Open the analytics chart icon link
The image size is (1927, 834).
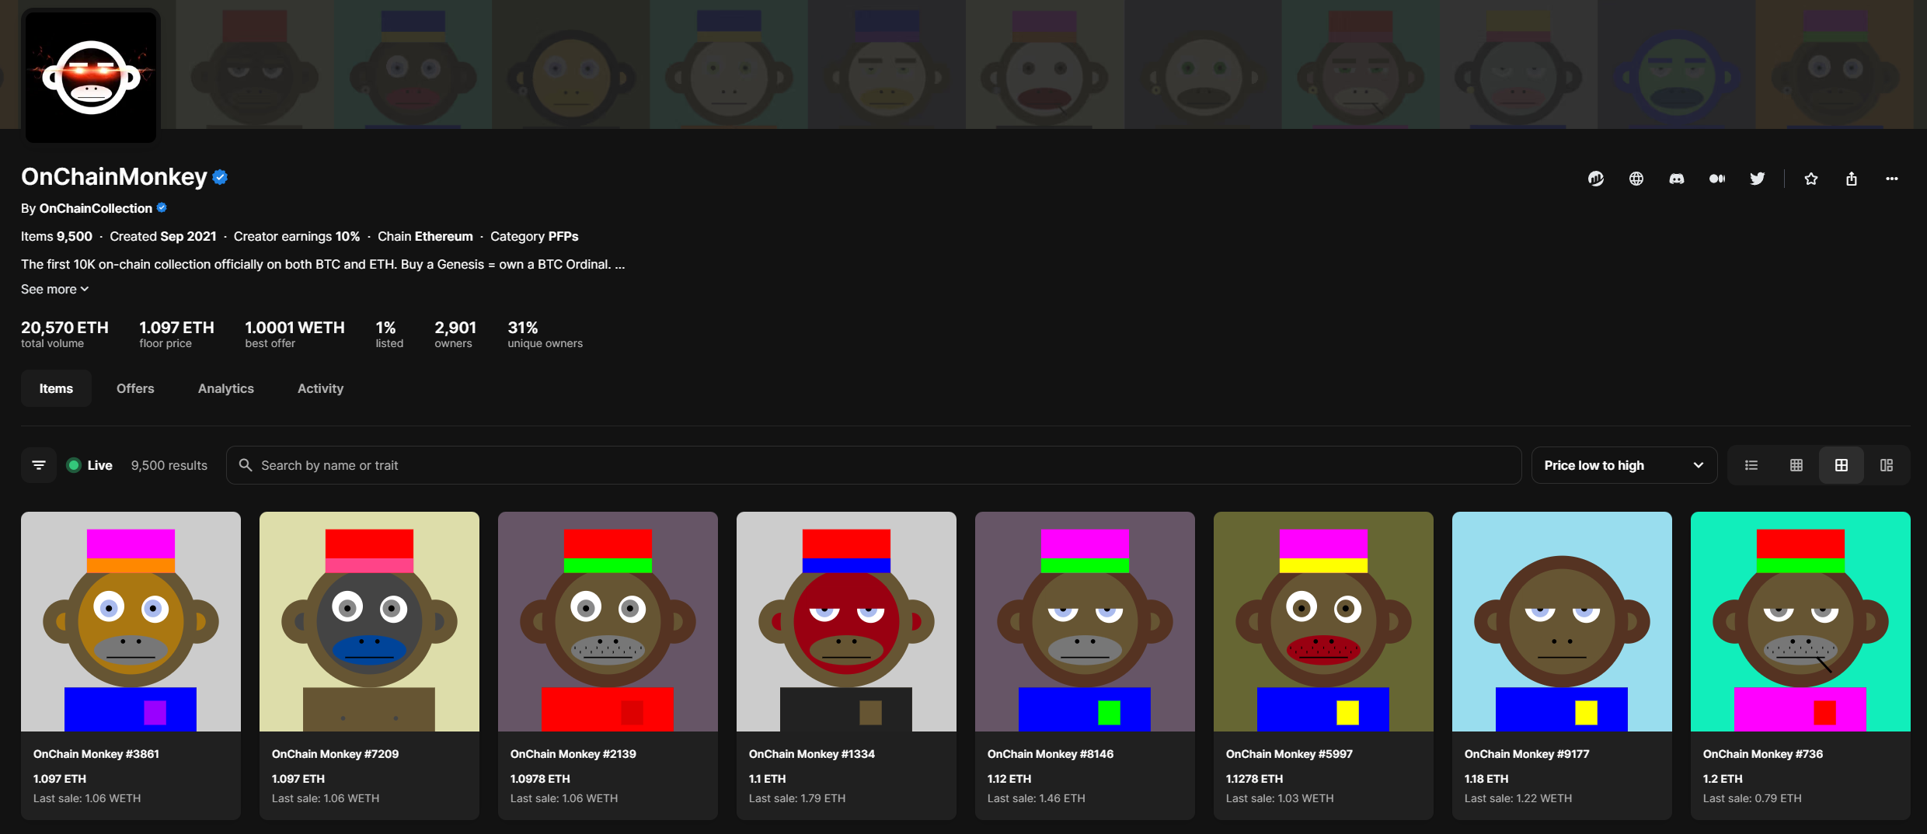pyautogui.click(x=1596, y=179)
